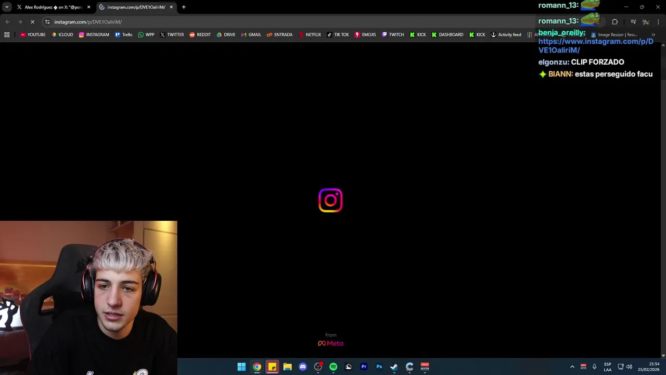Close the Alex Rodríguez X tab

(88, 7)
